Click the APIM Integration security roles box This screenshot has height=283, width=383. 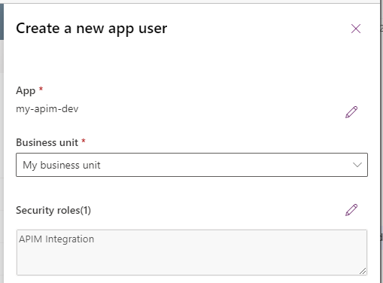192,252
